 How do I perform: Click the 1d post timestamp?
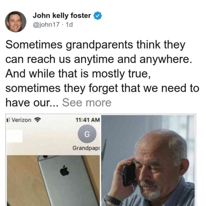point(69,24)
